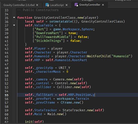Click "UNIT_Y" on line 48
This screenshot has height=124, width=138.
pyautogui.click(x=64, y=68)
